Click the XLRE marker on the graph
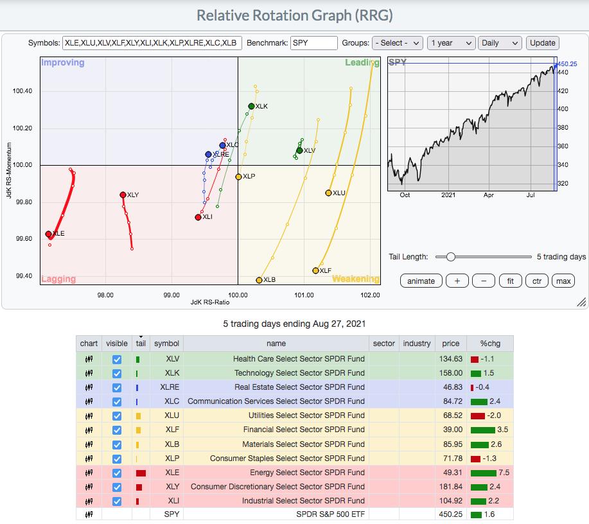 209,154
